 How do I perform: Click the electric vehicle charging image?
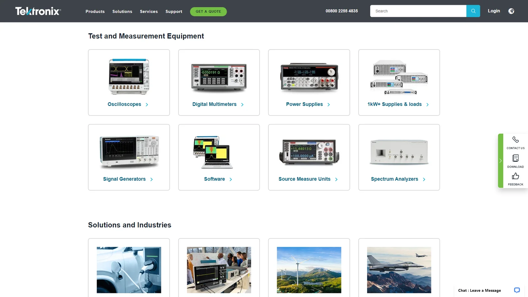tap(129, 270)
